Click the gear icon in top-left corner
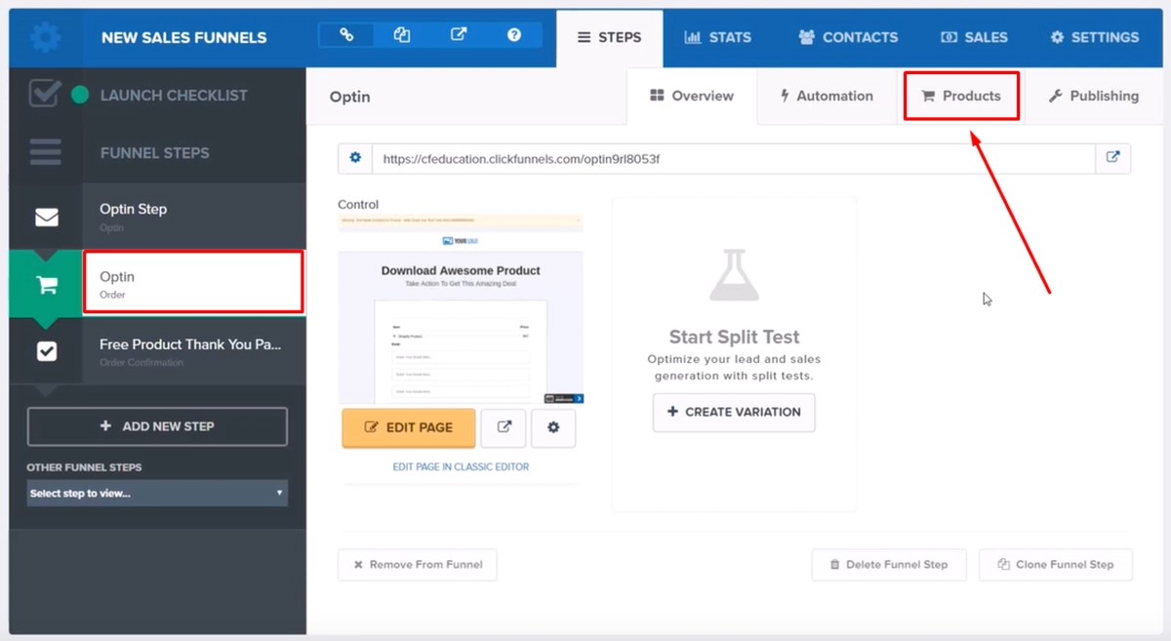Viewport: 1171px width, 641px height. 45,37
